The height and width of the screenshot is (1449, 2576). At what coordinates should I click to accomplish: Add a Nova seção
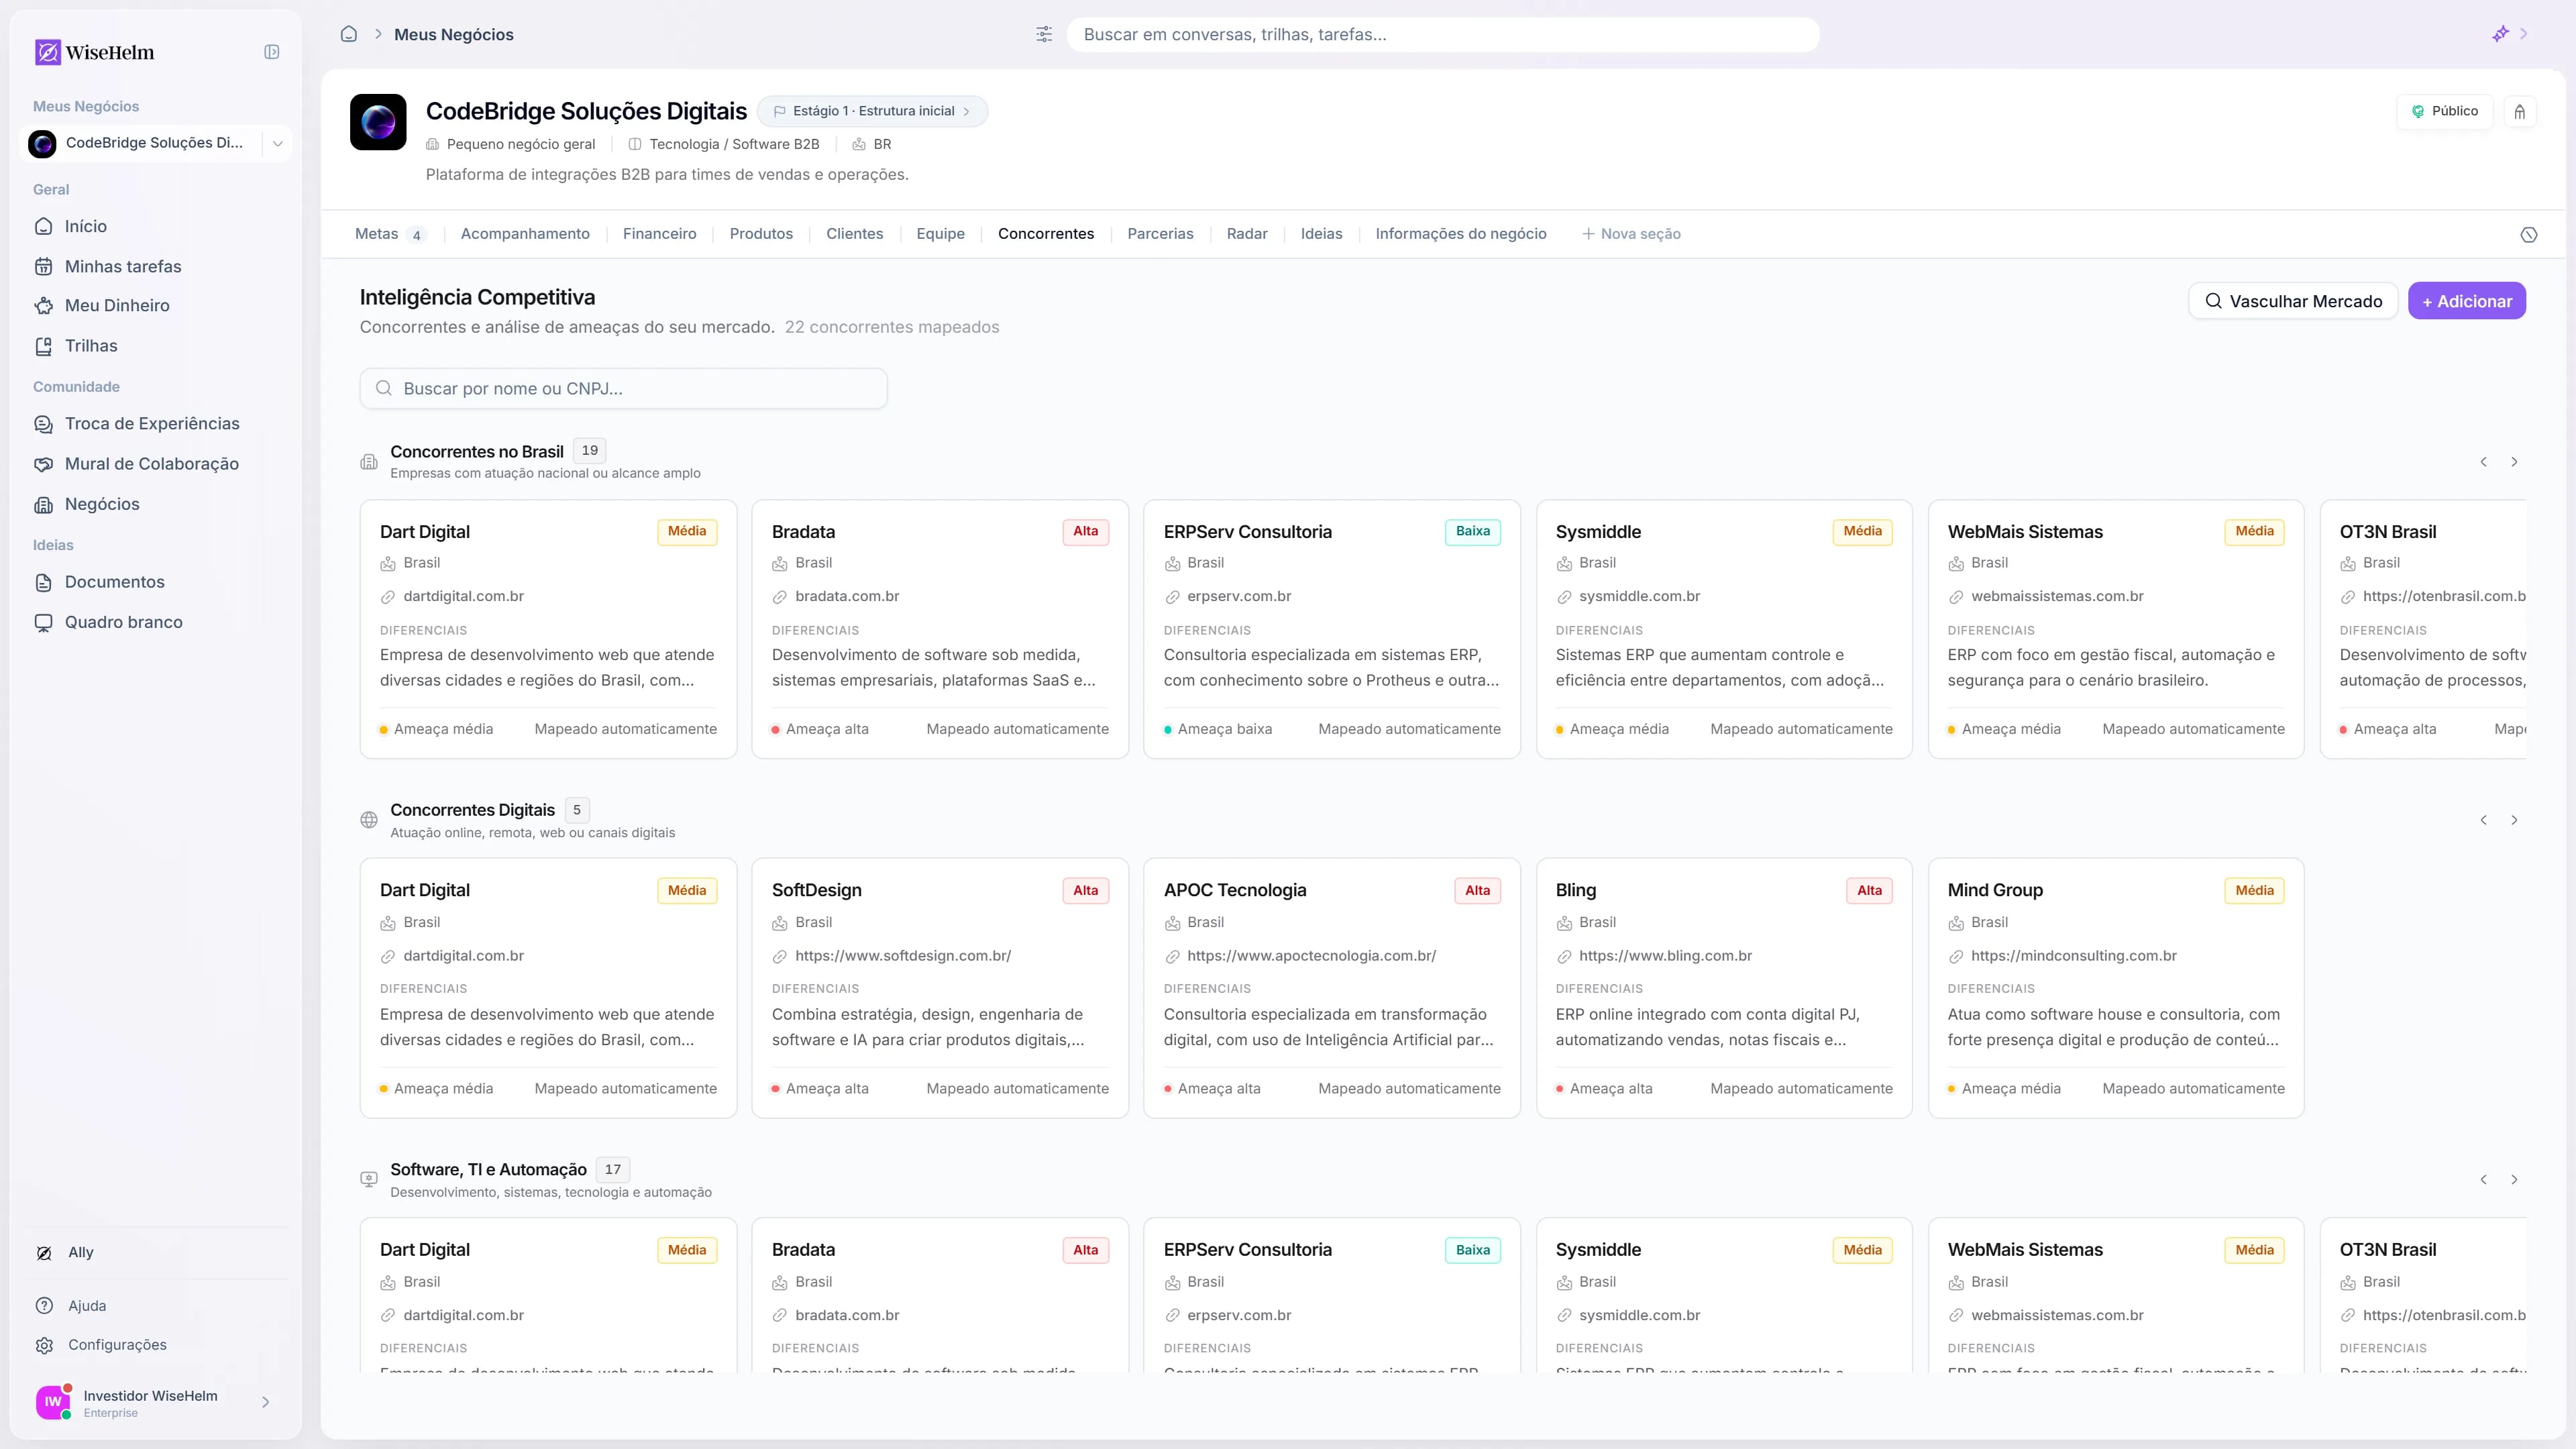coord(1631,234)
